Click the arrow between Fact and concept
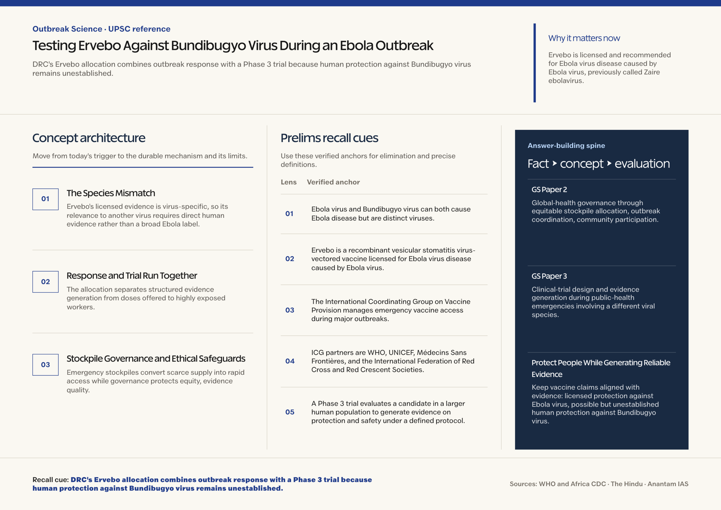This screenshot has height=510, width=721. pos(555,163)
